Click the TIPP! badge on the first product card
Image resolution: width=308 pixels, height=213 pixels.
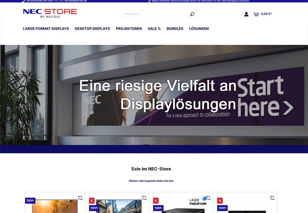point(30,201)
